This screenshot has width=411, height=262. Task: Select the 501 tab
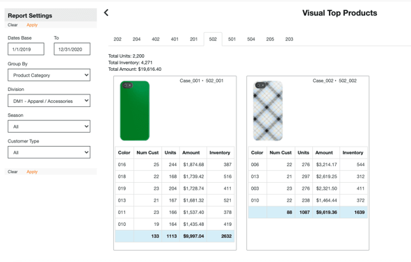click(x=232, y=40)
